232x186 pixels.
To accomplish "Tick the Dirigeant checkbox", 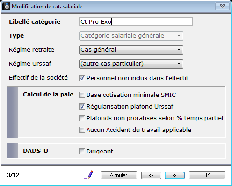I will [x=82, y=151].
